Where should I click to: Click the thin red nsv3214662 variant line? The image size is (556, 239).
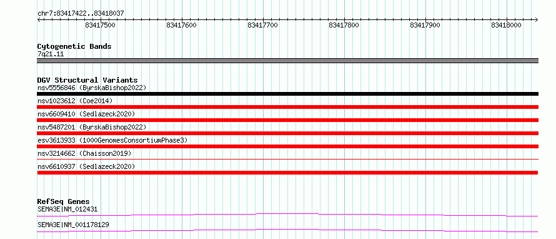(x=287, y=160)
